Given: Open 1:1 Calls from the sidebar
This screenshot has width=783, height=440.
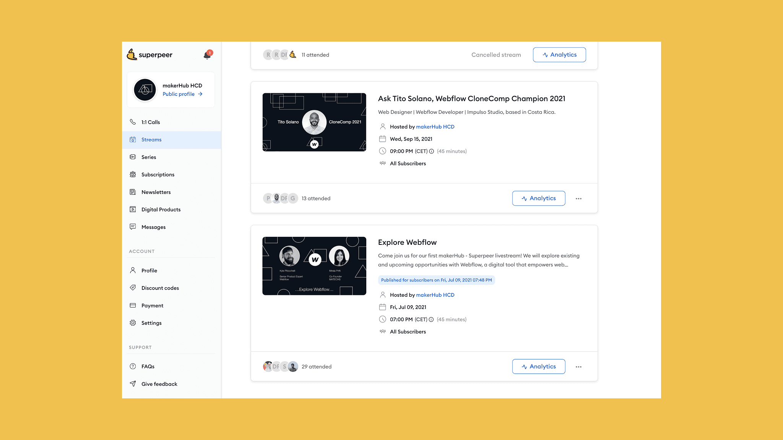Looking at the screenshot, I should [151, 122].
